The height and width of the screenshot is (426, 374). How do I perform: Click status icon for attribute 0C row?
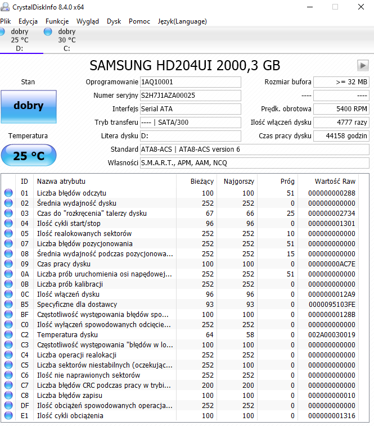pos(8,294)
